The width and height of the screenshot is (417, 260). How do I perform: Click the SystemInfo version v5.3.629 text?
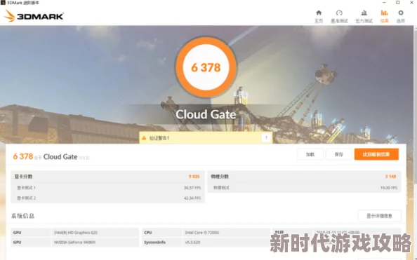192,242
